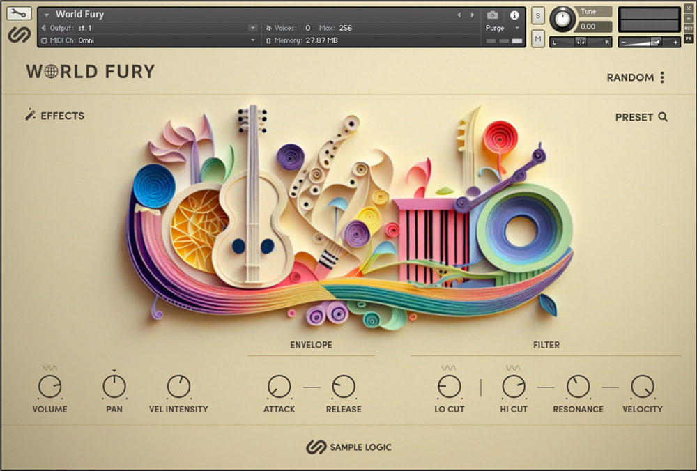
Task: Open the MIDI Ch Omni dropdown
Action: coord(252,40)
